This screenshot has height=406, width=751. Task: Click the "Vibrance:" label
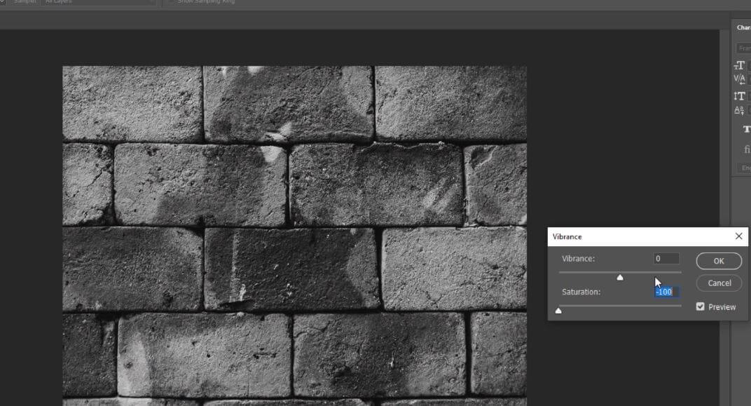[x=578, y=259]
